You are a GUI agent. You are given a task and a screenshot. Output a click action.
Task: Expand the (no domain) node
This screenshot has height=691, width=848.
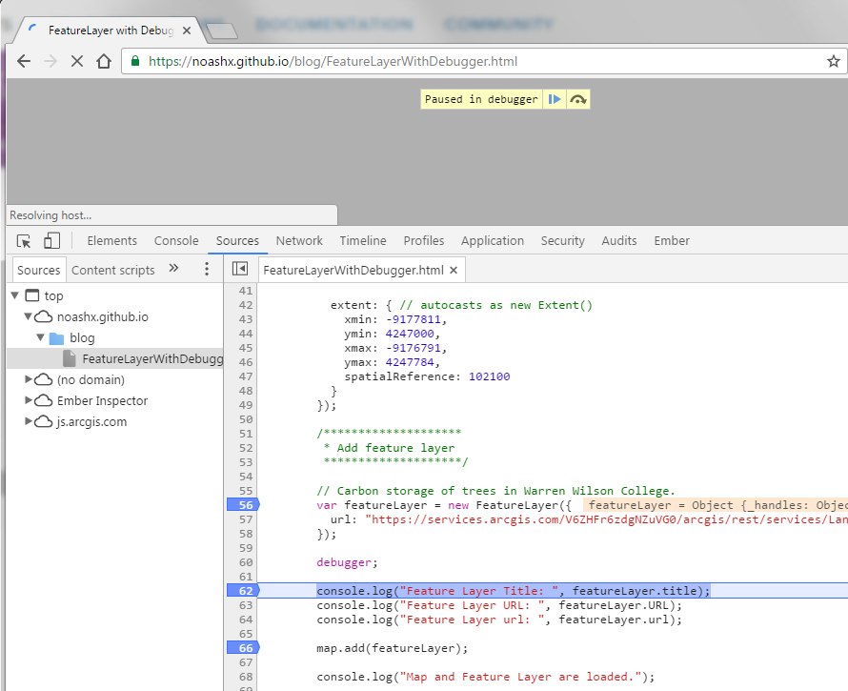click(x=29, y=379)
